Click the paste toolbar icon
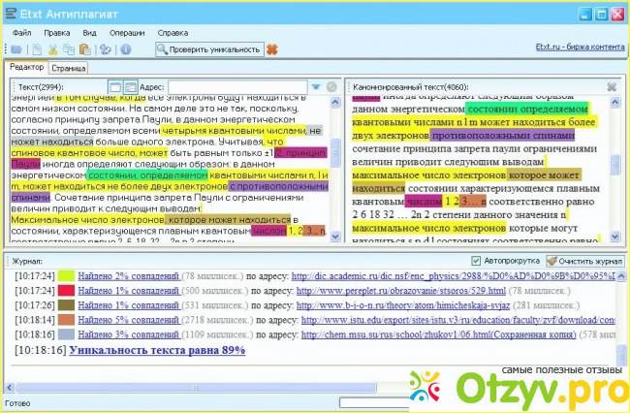Image resolution: width=630 pixels, height=413 pixels. pos(85,49)
